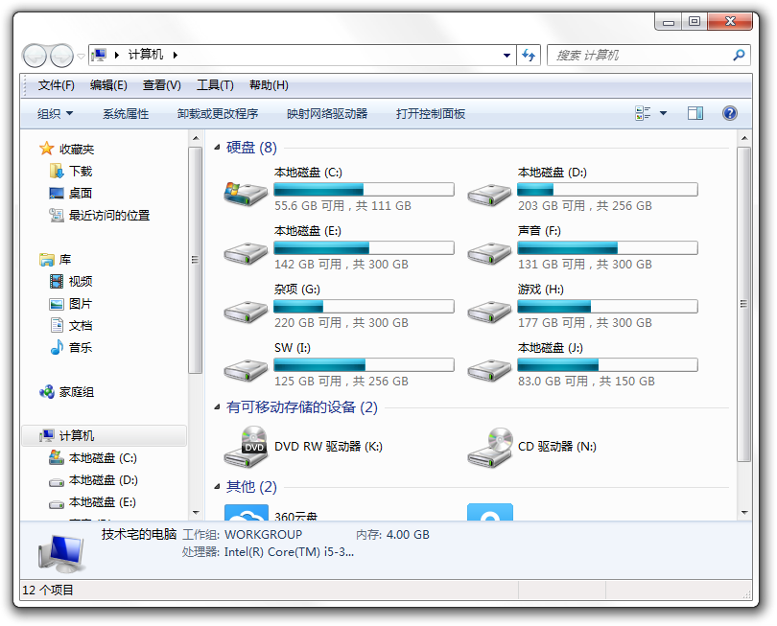Viewport: 777px width, 626px height.
Task: Click the refresh button beside address bar
Action: click(529, 56)
